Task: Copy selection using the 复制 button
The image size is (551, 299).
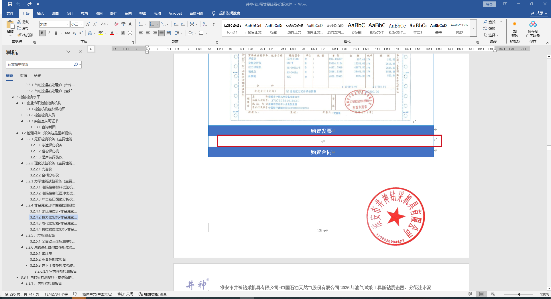Action: tap(23, 28)
